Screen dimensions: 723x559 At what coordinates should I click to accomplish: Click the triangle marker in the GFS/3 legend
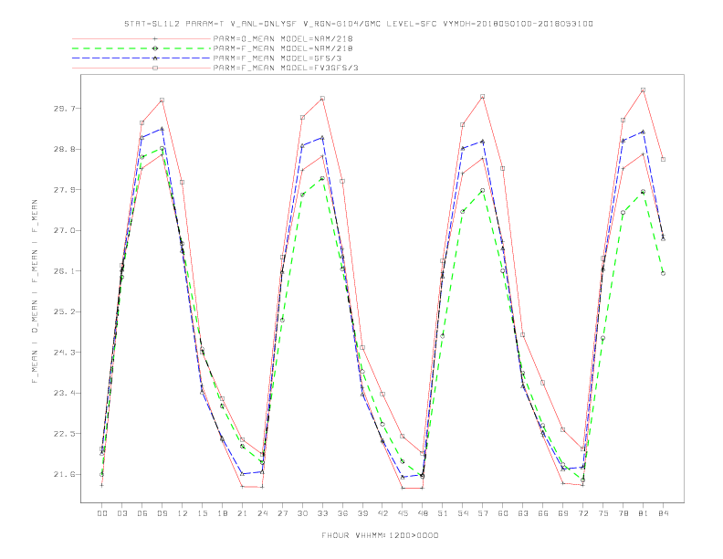click(155, 58)
